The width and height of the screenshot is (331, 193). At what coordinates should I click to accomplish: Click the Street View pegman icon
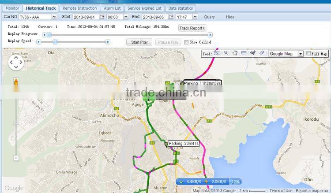pyautogui.click(x=16, y=83)
